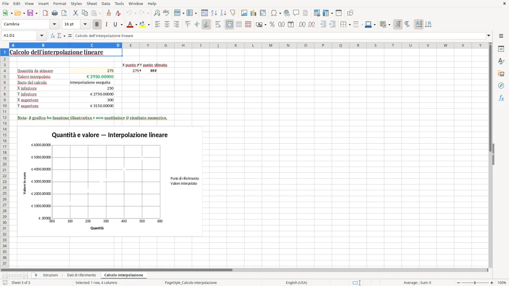Zoom out with the status bar minus button
This screenshot has height=286, width=509.
pos(459,283)
